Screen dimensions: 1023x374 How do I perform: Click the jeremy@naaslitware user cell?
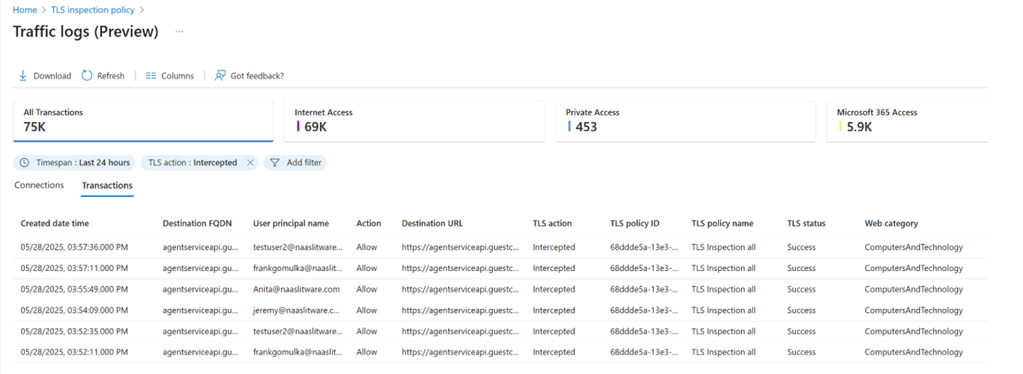coord(296,310)
